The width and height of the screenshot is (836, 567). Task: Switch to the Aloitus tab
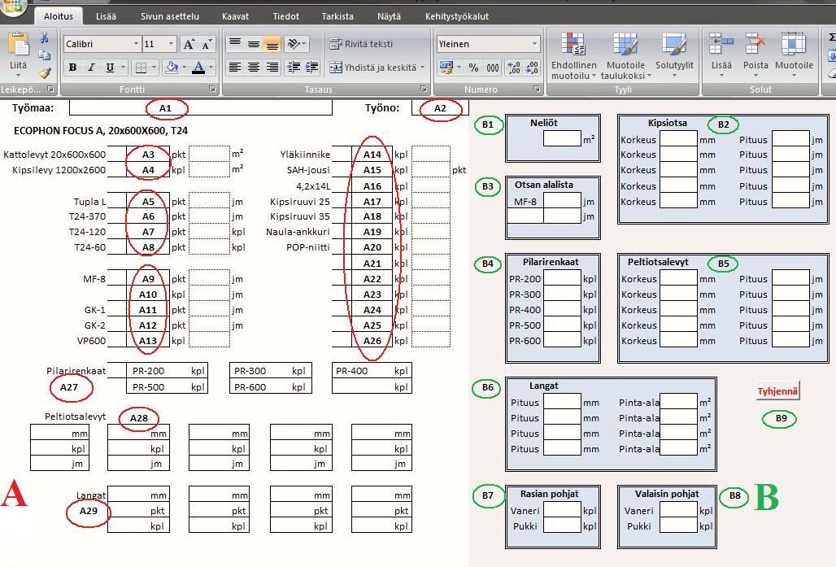pos(58,16)
